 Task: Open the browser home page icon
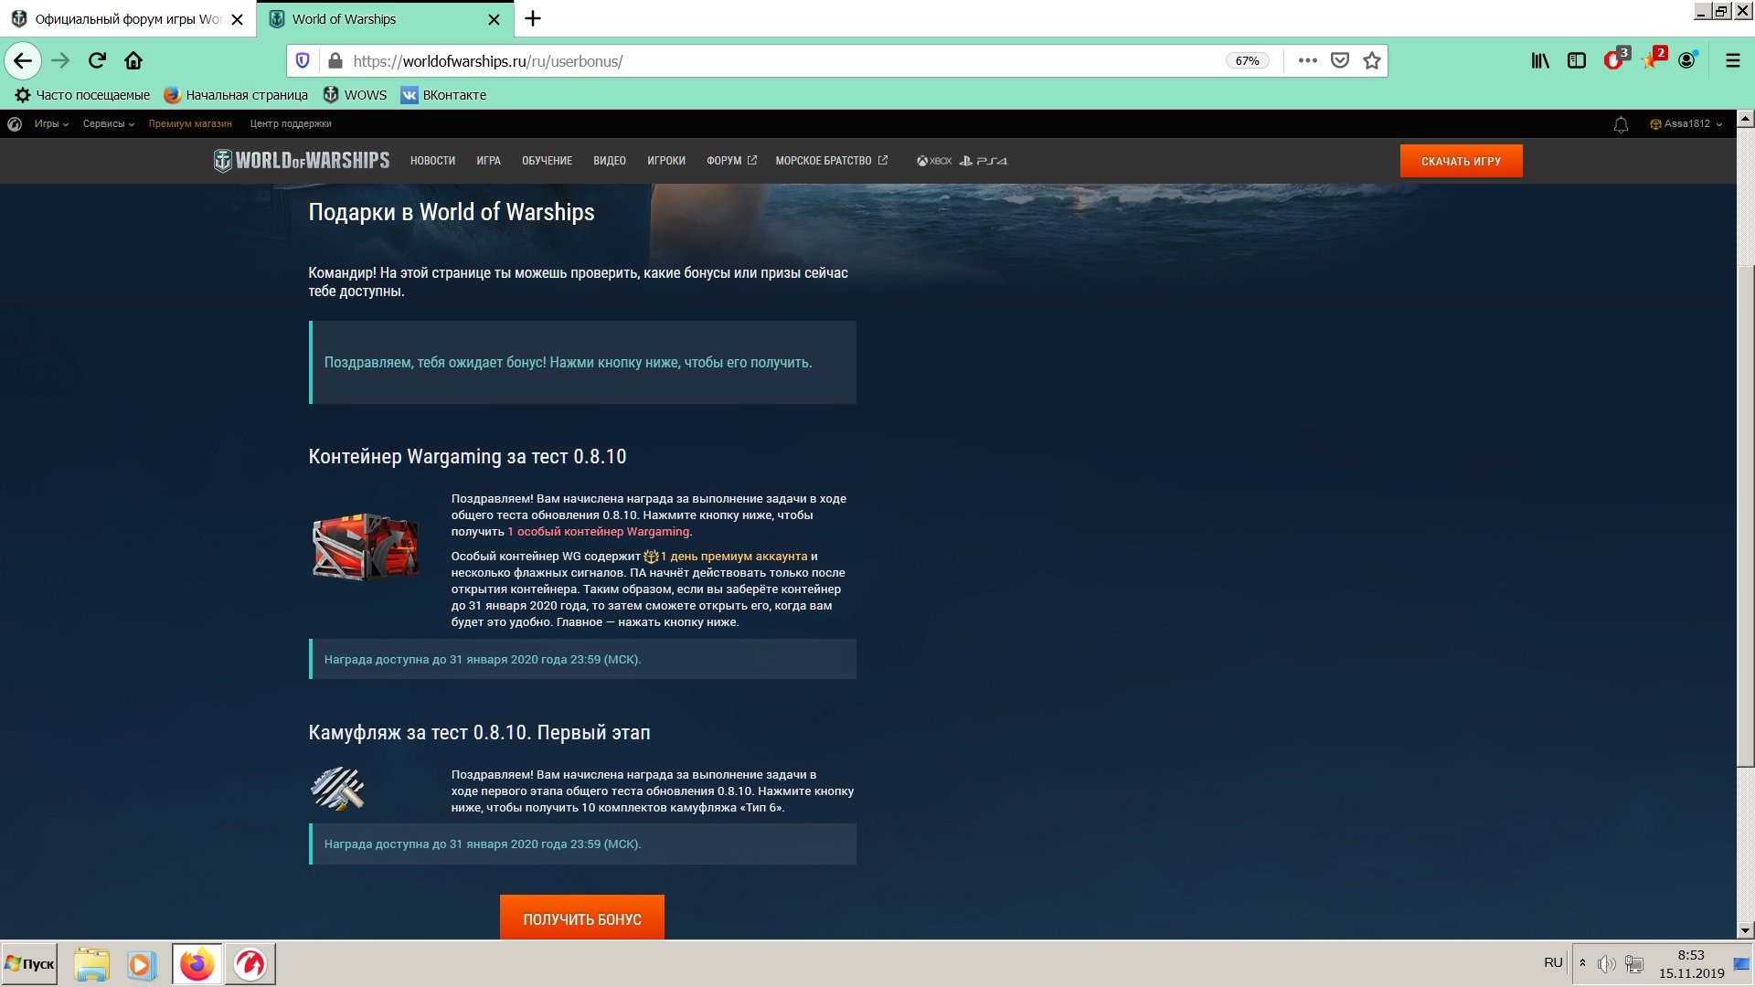[x=133, y=61]
